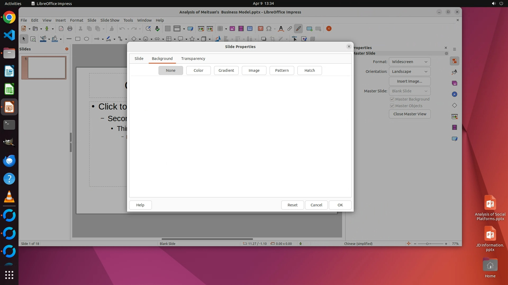Viewport: 508px width, 285px height.
Task: Insert table icon in toolbar
Action: (x=220, y=29)
